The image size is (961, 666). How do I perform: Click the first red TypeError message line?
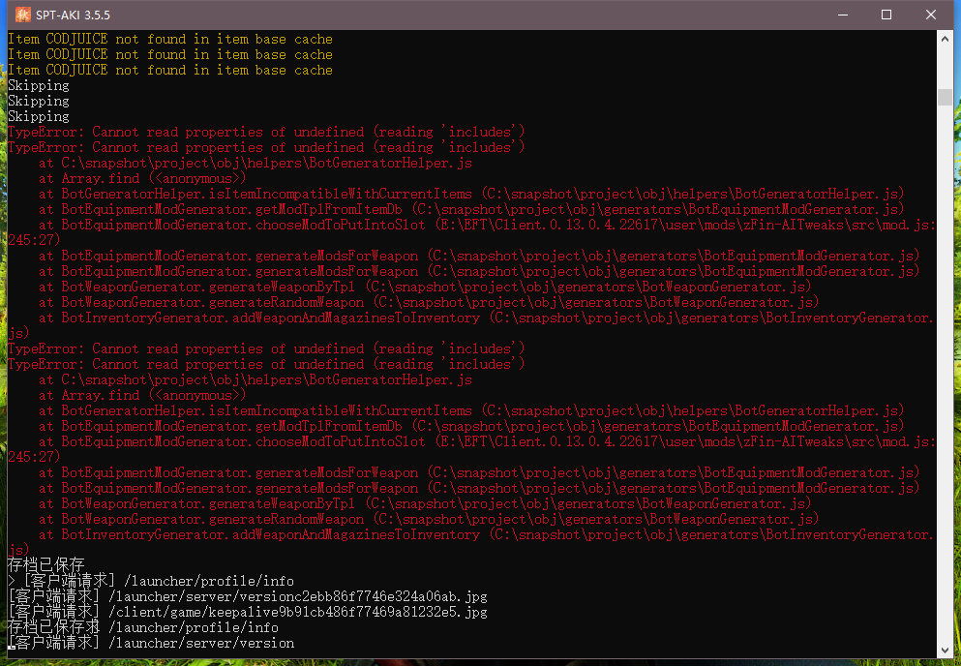266,133
